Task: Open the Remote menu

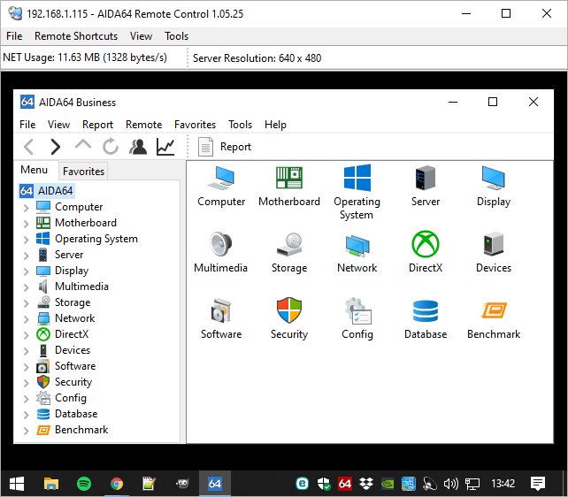Action: pyautogui.click(x=144, y=125)
